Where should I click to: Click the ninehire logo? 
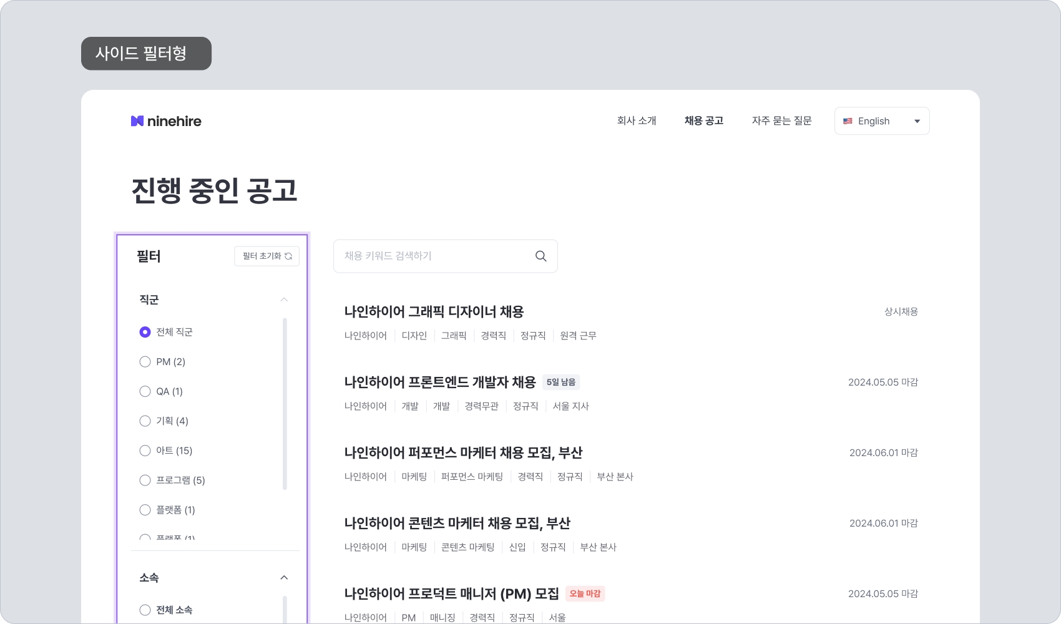pyautogui.click(x=166, y=121)
